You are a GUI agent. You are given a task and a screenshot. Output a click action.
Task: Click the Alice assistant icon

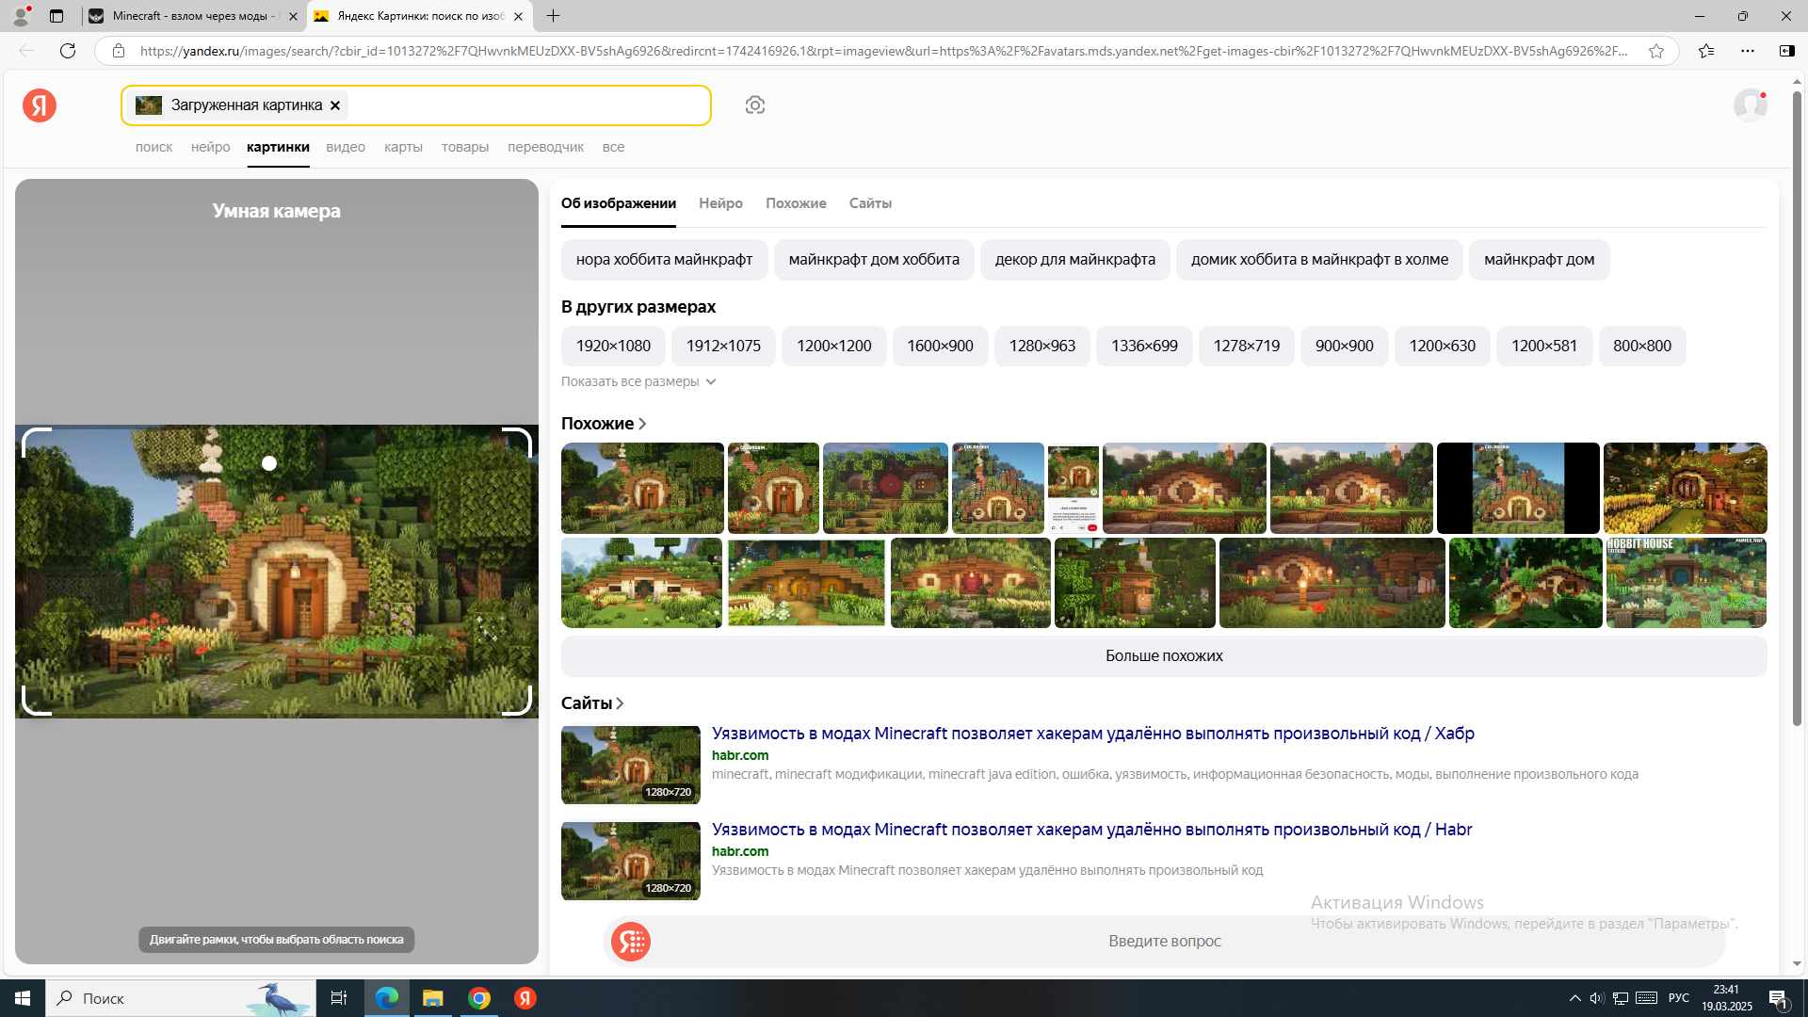[x=631, y=941]
